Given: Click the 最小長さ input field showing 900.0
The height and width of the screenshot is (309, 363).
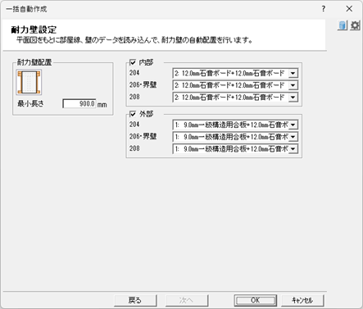Looking at the screenshot, I should point(79,104).
